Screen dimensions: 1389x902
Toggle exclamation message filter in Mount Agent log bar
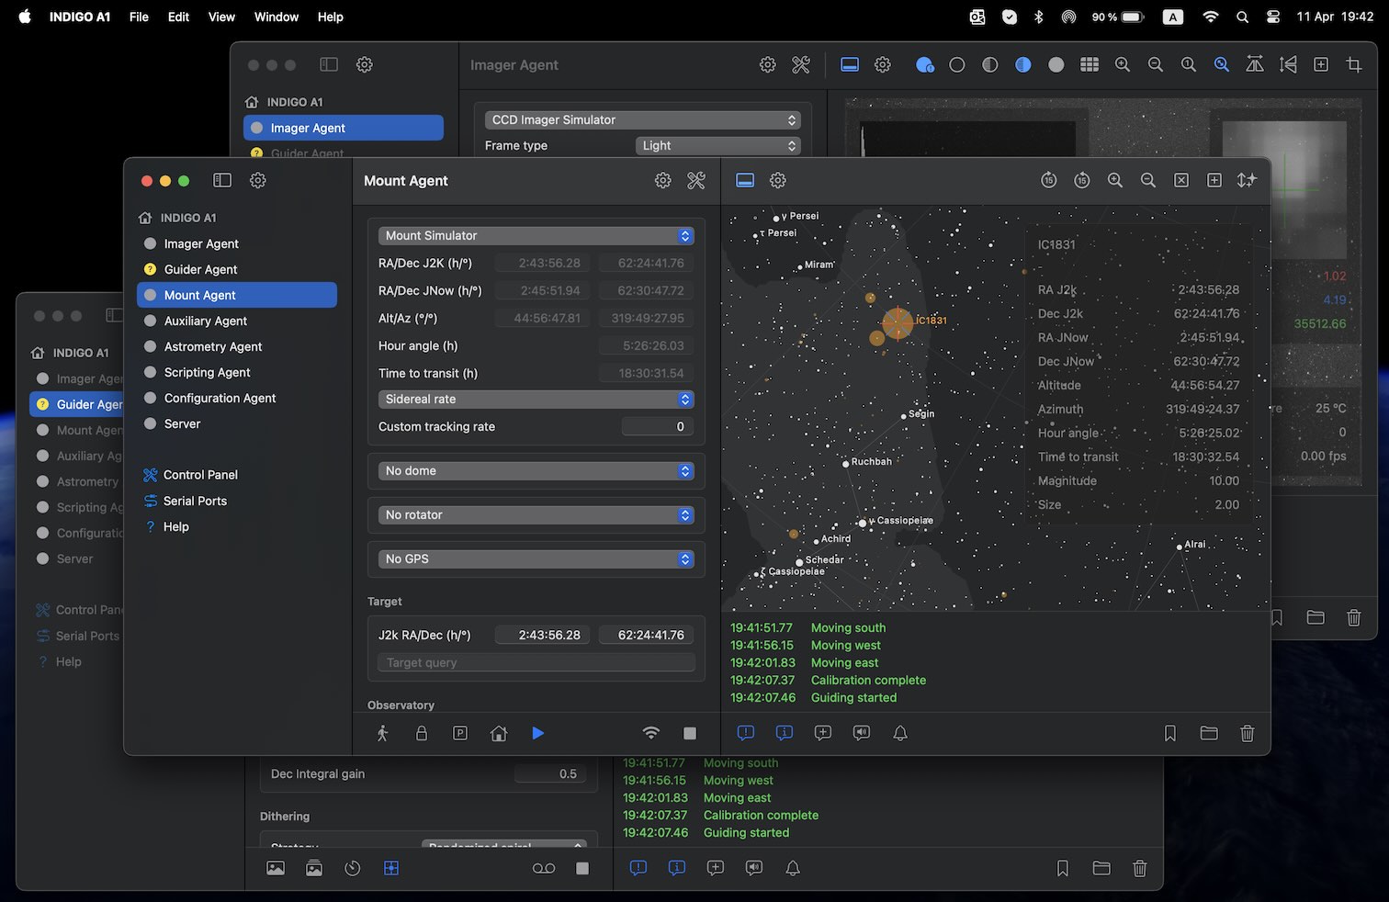click(746, 733)
